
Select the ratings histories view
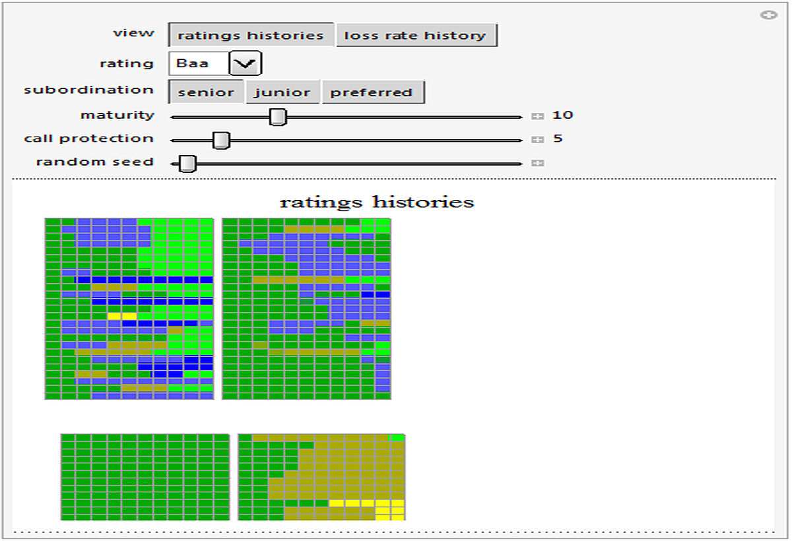[x=251, y=35]
